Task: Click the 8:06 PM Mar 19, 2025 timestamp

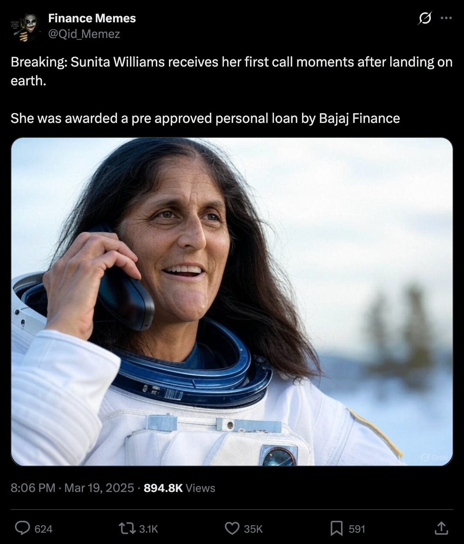Action: pos(72,488)
